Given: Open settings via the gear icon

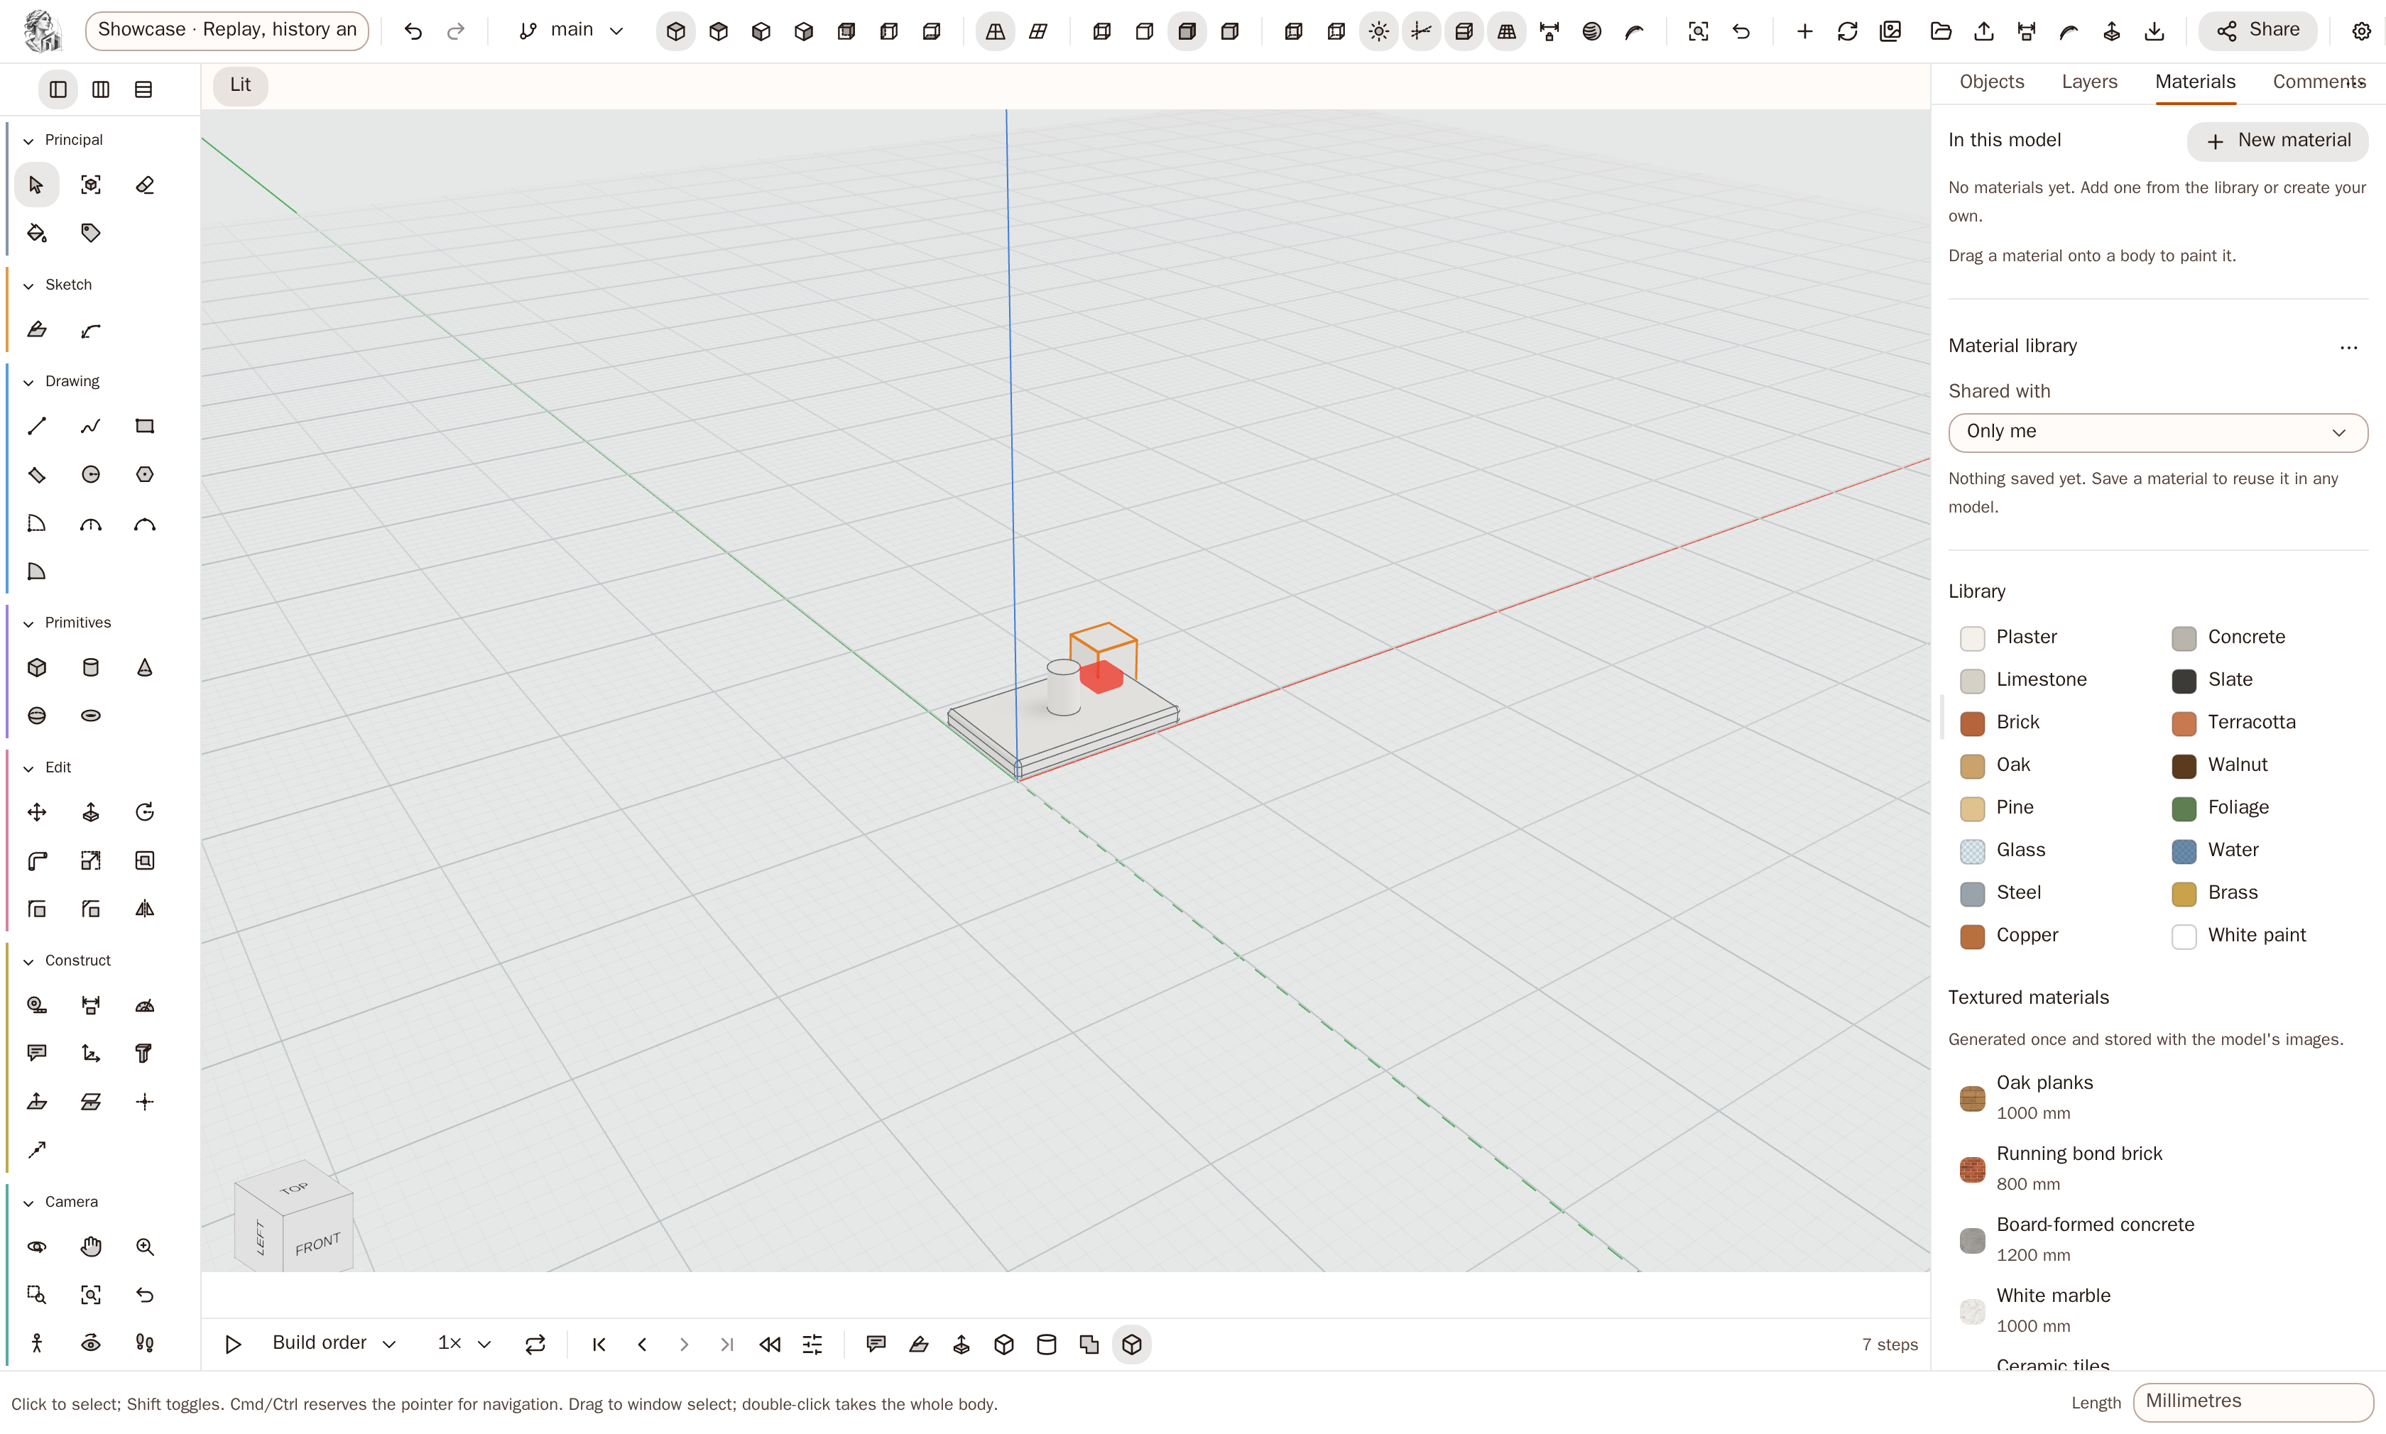Looking at the screenshot, I should (x=2361, y=32).
